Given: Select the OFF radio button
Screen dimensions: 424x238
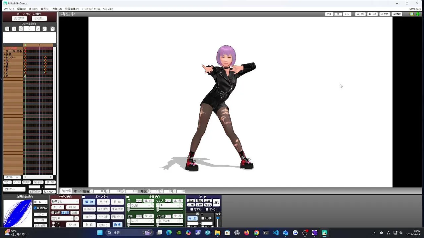Looking at the screenshot, I should coord(53,226).
